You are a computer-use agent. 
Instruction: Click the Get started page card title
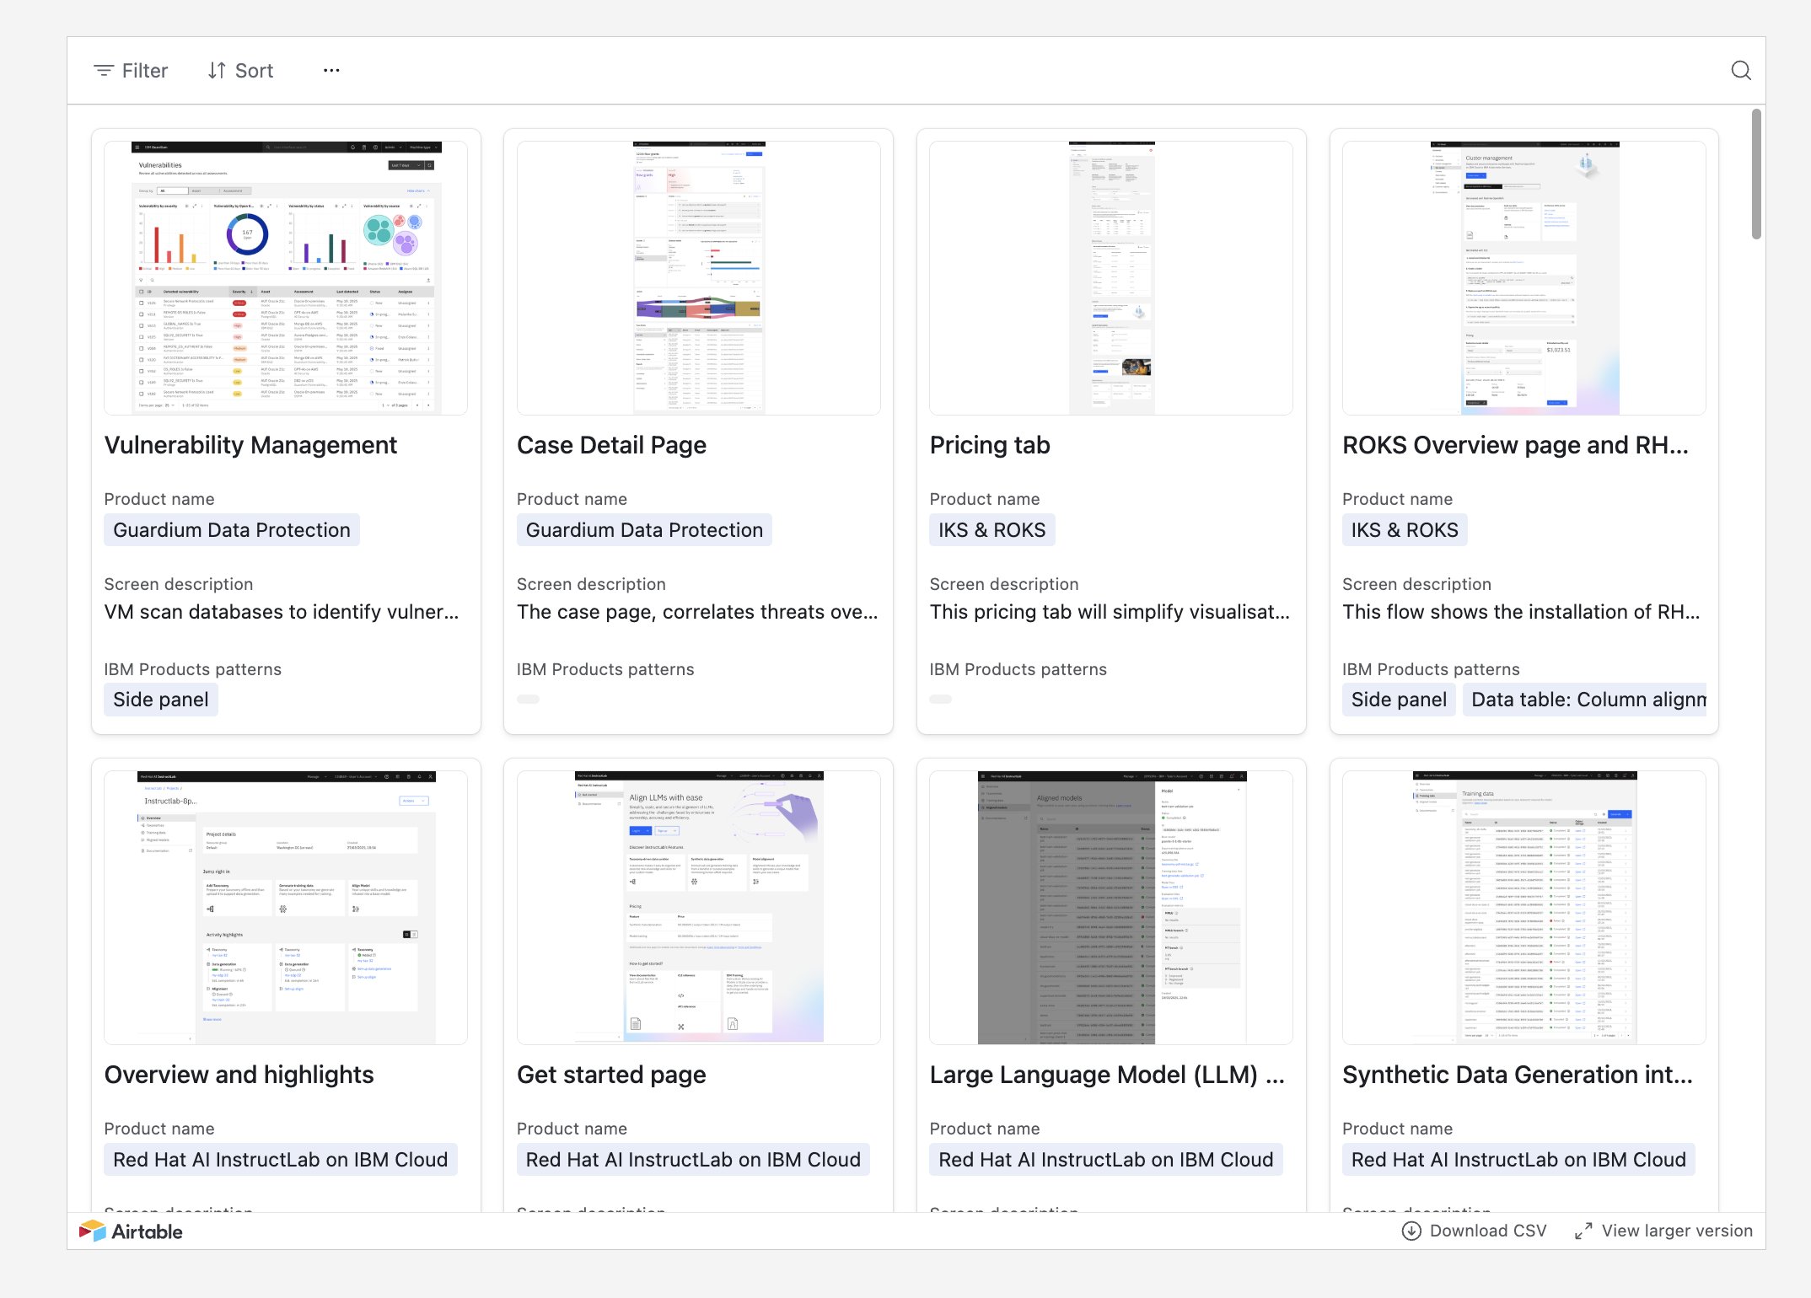click(611, 1075)
